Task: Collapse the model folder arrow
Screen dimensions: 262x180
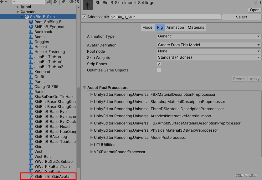Action: tap(18, 12)
